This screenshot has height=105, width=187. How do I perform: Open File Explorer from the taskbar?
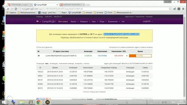point(22,102)
